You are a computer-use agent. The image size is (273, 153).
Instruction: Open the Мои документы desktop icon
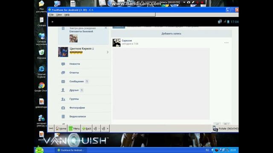(41, 7)
